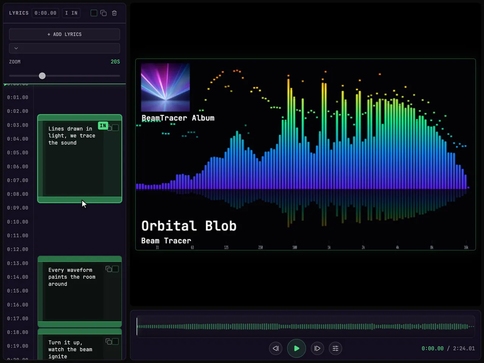The width and height of the screenshot is (484, 363).
Task: Copy the "Lines drawn in light" lyric card
Action: pos(109,128)
